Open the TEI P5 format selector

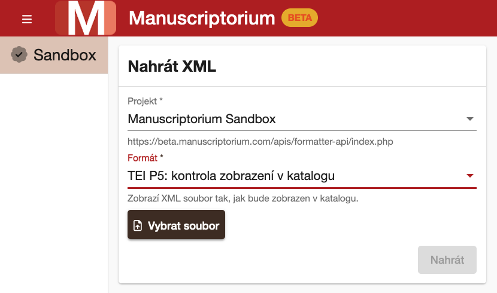tap(302, 176)
